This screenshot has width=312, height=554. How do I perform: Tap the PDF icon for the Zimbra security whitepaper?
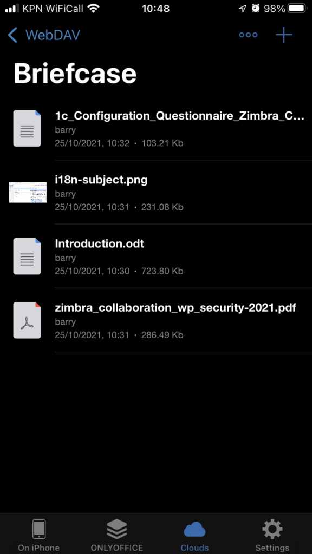(27, 320)
